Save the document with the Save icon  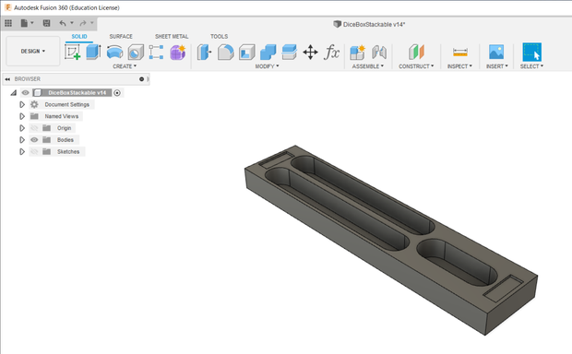pyautogui.click(x=46, y=23)
